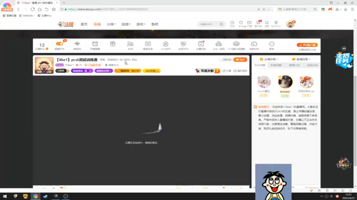Open a new browser tab with plus button
Screen dimensions: 357x200
(64, 3)
